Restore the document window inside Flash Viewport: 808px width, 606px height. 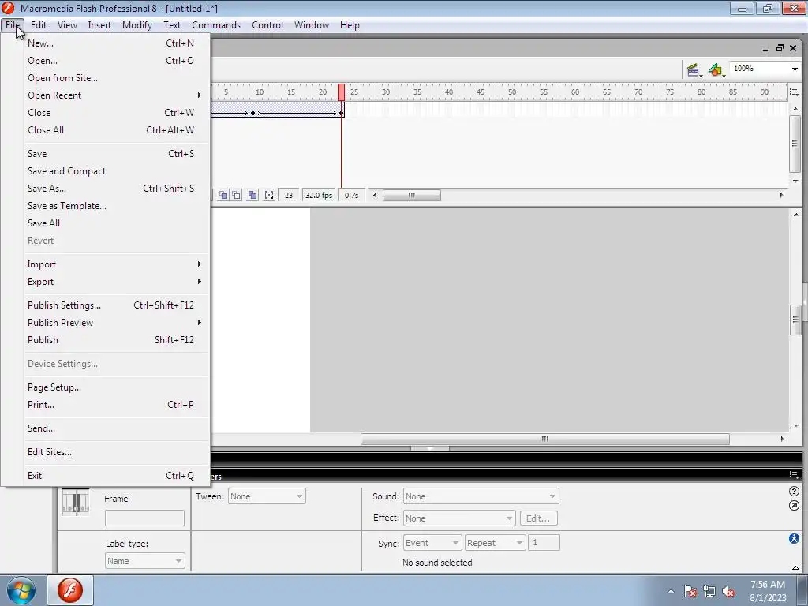click(x=780, y=48)
